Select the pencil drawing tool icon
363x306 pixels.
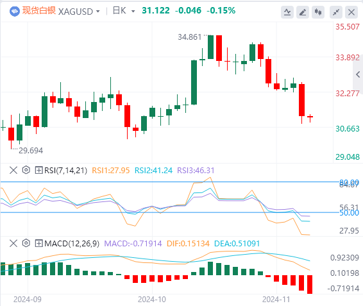pyautogui.click(x=303, y=12)
